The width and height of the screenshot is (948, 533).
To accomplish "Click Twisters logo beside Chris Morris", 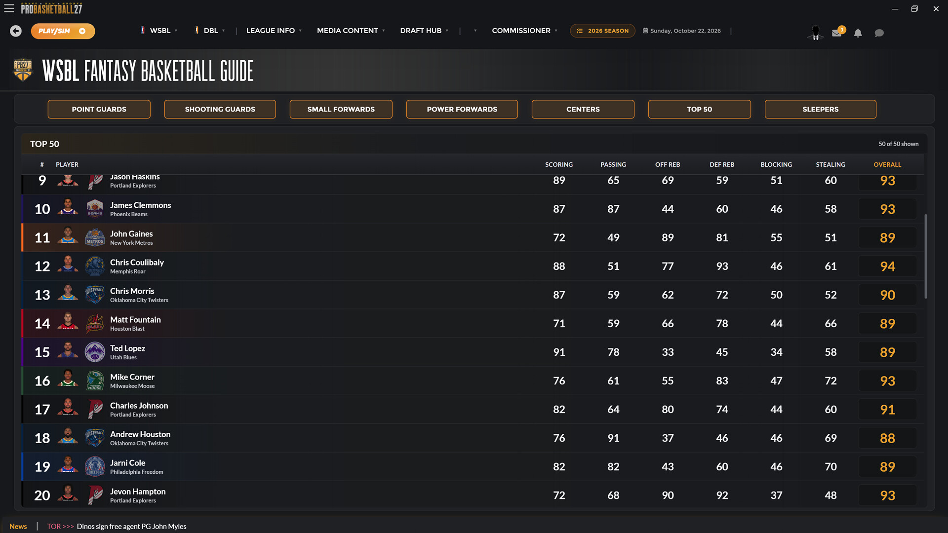I will tap(95, 295).
